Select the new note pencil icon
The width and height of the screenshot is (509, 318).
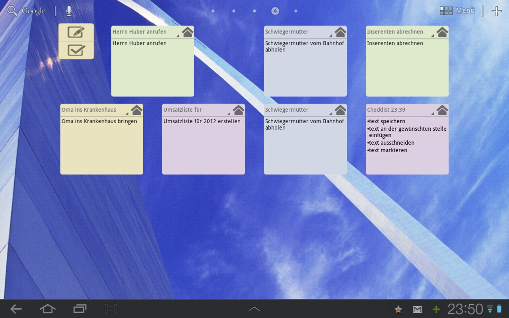coord(76,32)
